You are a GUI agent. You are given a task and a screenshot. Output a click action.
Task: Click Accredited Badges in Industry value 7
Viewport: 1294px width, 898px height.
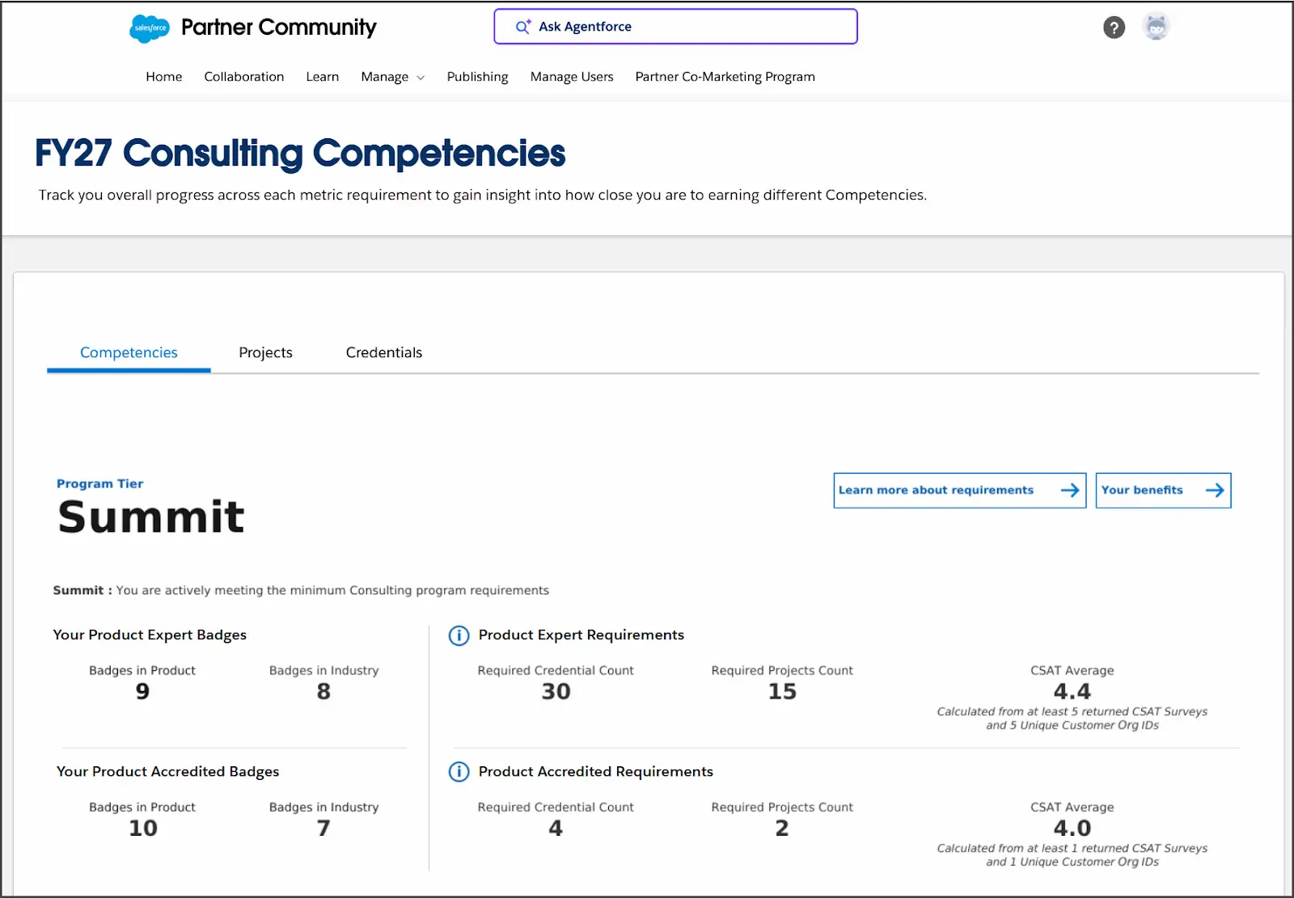(x=323, y=828)
